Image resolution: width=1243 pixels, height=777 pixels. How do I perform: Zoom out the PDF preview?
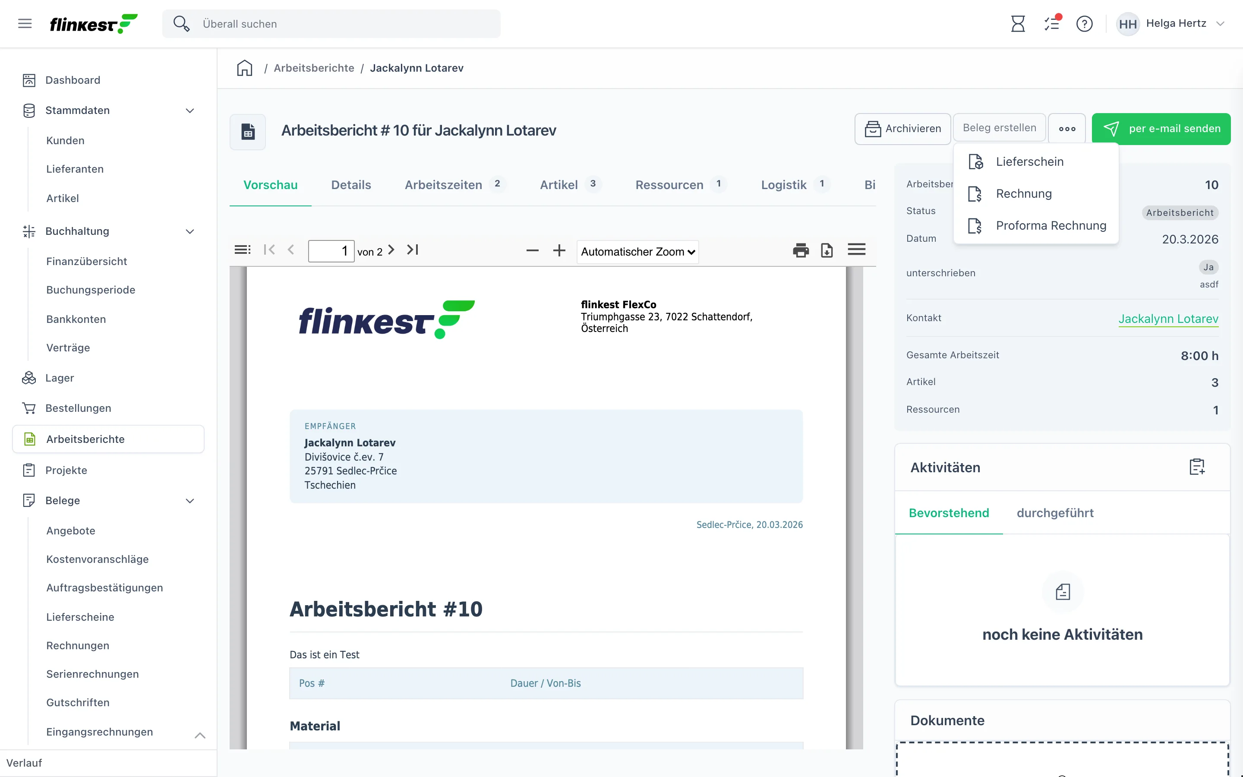pyautogui.click(x=533, y=251)
